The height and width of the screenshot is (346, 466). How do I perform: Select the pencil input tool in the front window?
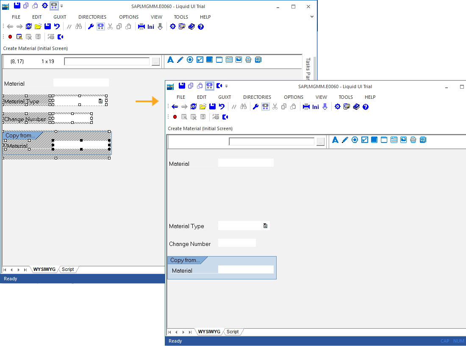point(345,140)
